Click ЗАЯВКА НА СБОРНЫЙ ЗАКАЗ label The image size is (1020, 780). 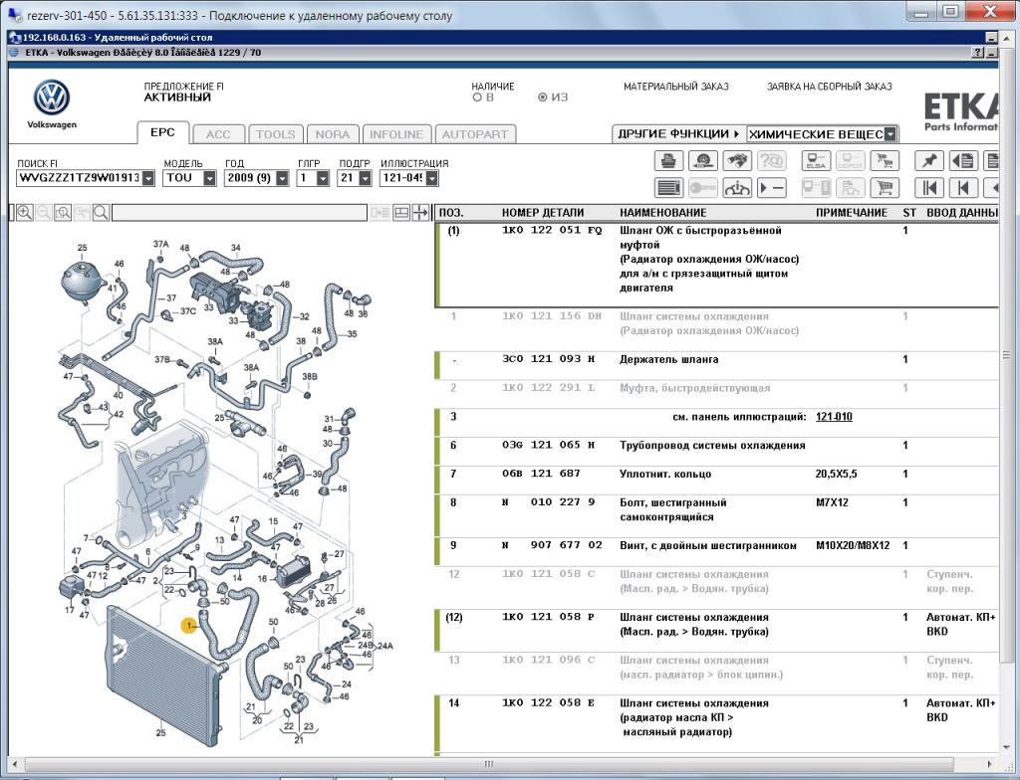830,87
